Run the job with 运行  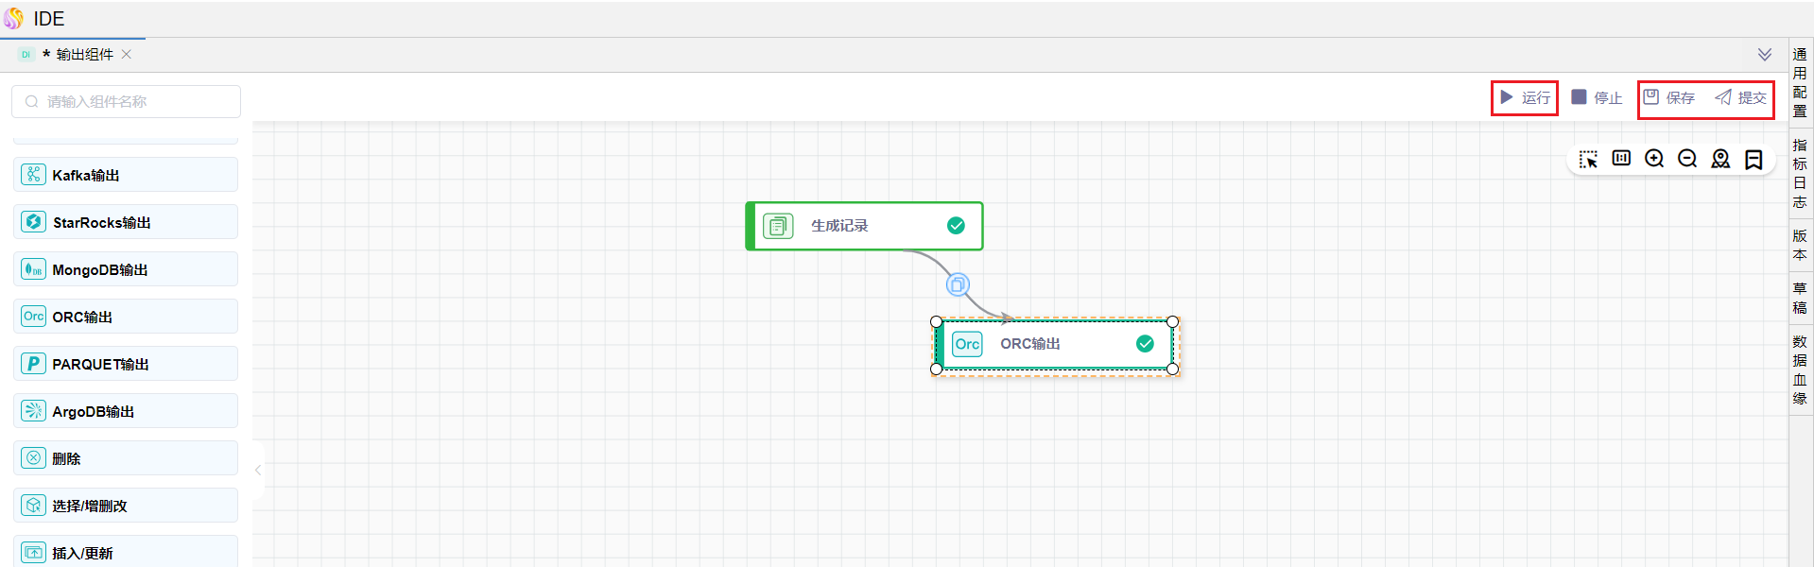coord(1525,97)
